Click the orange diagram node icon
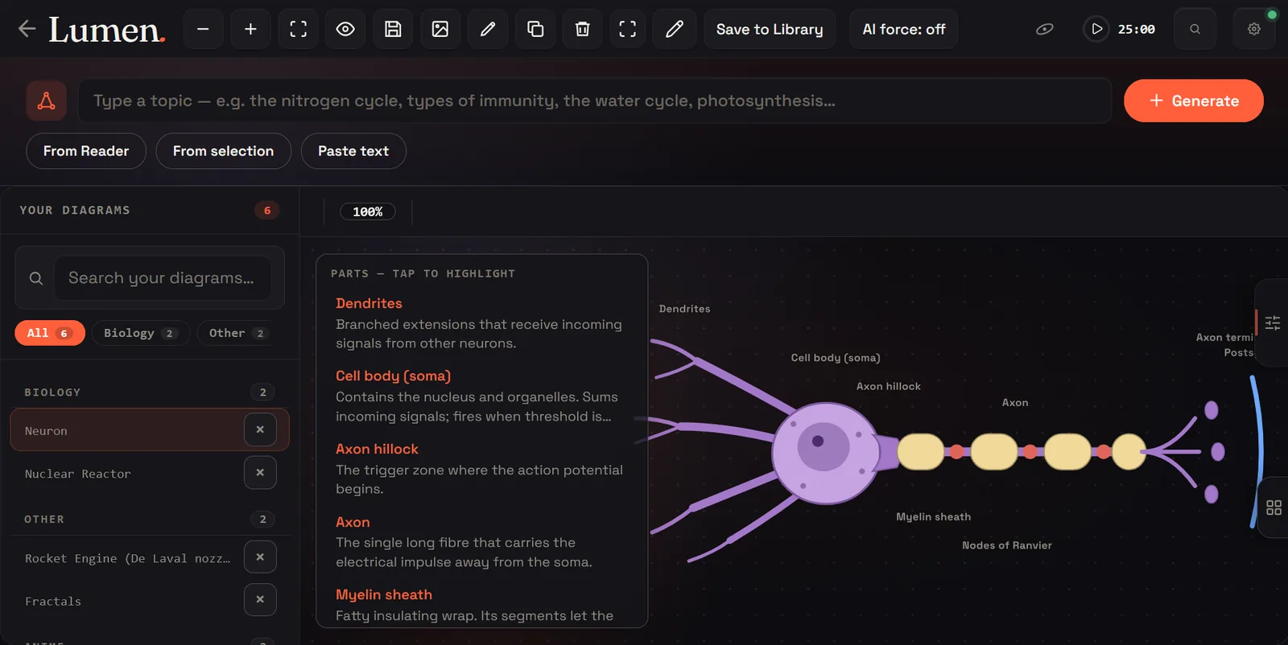This screenshot has width=1288, height=645. [x=47, y=101]
